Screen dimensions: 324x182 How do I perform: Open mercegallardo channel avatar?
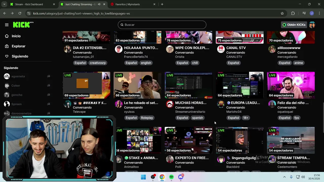(x=272, y=49)
